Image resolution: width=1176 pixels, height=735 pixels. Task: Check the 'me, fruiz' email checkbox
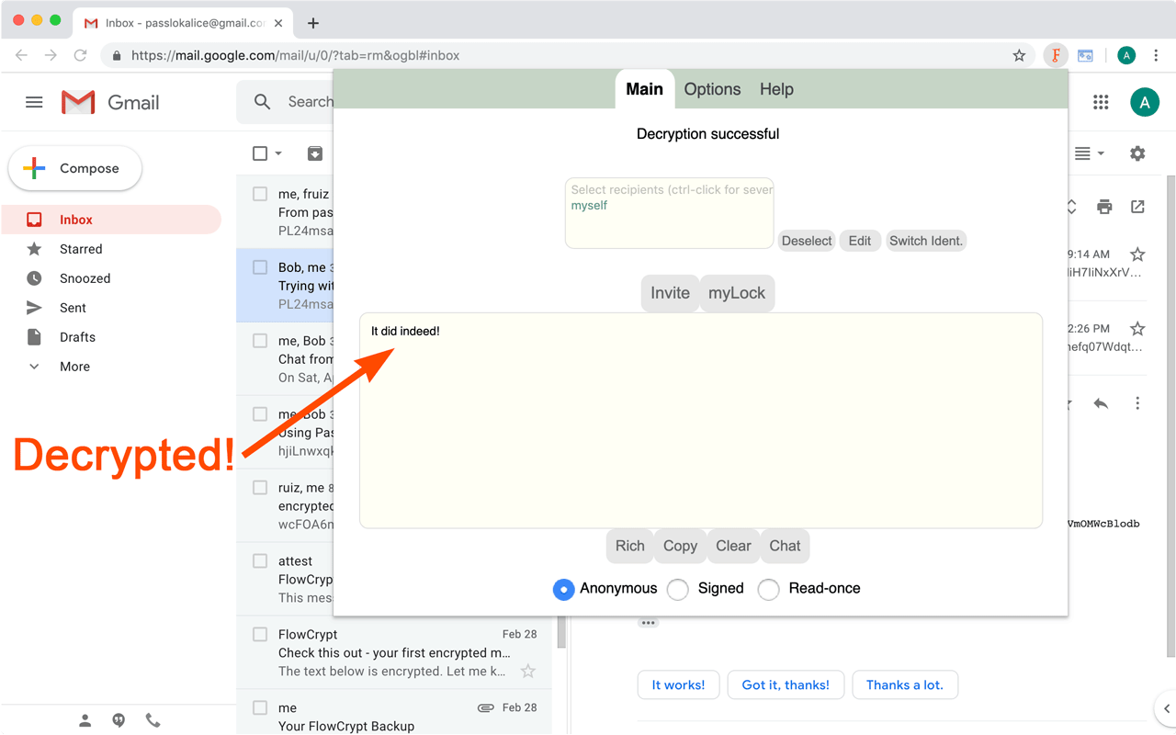260,194
